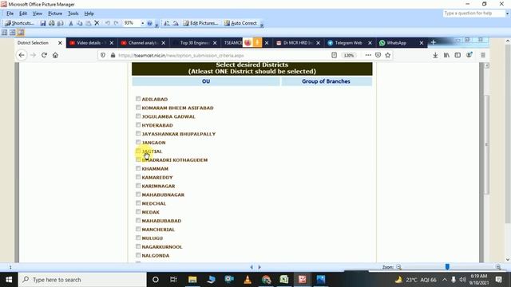Click the Print icon in toolbar
This screenshot has width=511, height=287.
[x=51, y=23]
